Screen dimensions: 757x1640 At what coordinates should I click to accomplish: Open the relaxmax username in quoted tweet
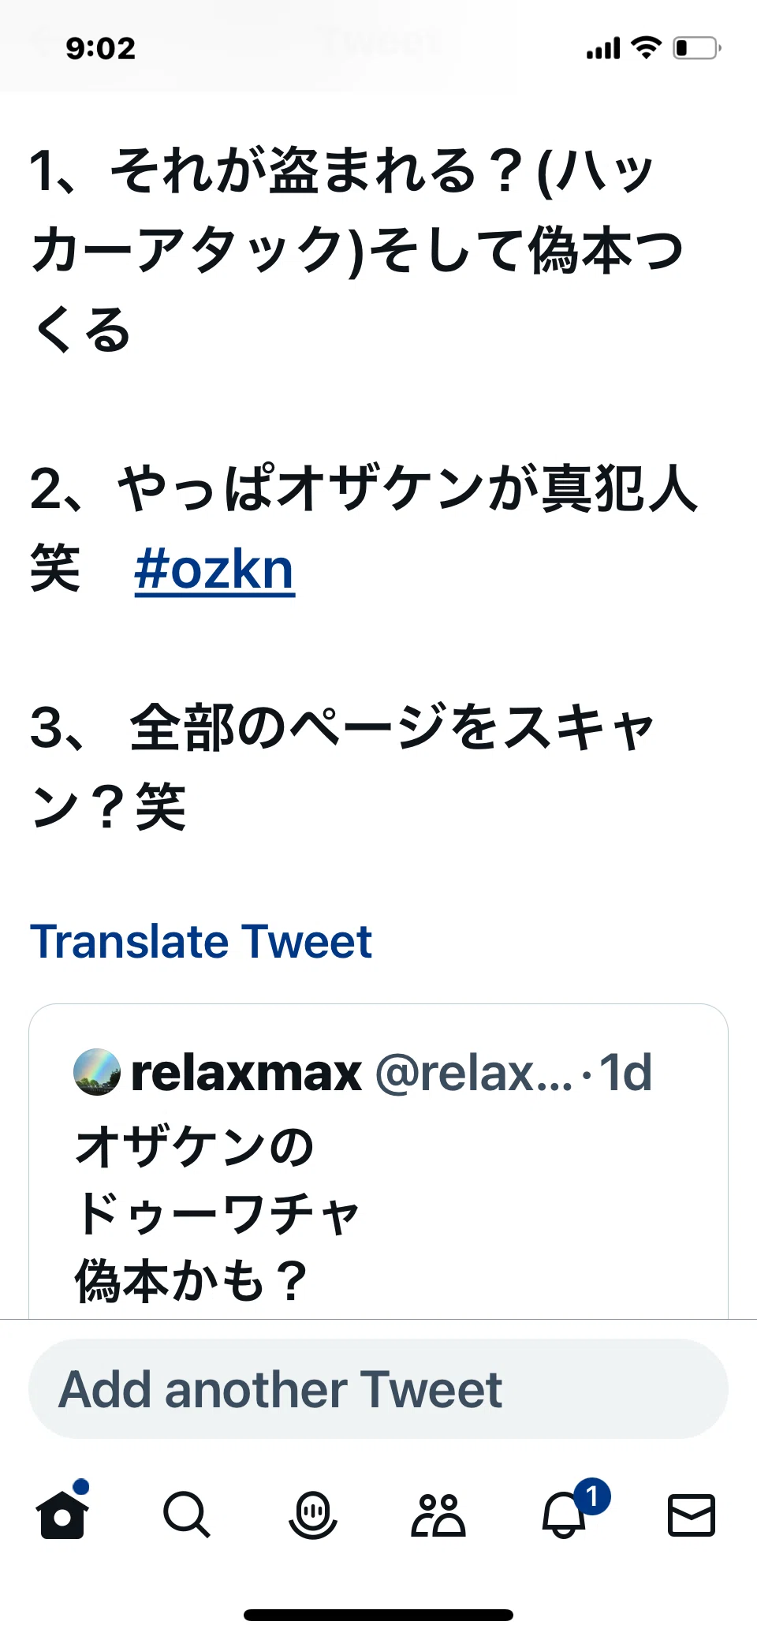[246, 1073]
